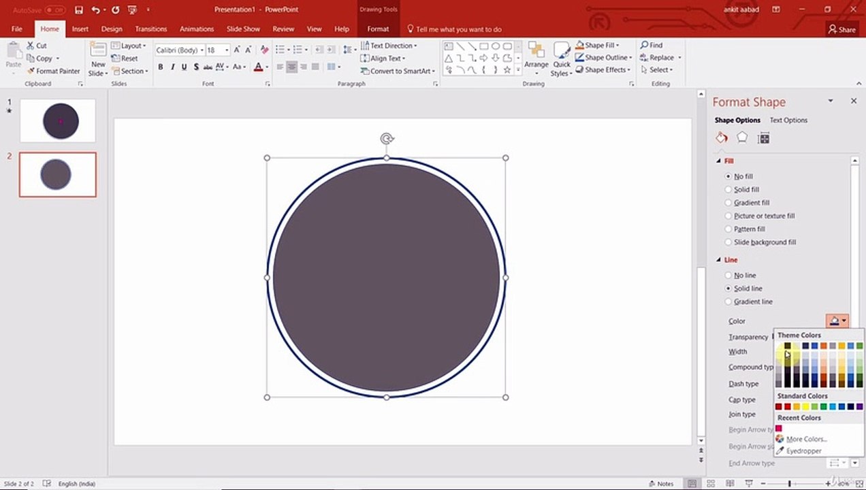Switch to Normal view in status bar
Image resolution: width=866 pixels, height=490 pixels.
click(x=692, y=483)
